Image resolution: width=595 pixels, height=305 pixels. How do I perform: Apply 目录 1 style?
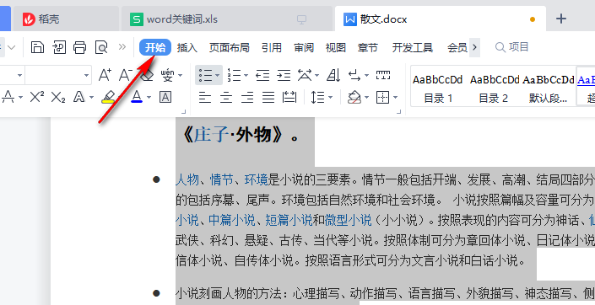click(x=437, y=88)
